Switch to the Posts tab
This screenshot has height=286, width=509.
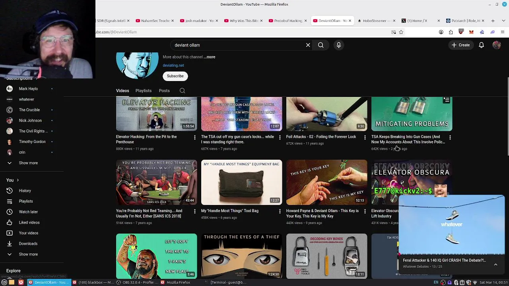pos(164,91)
